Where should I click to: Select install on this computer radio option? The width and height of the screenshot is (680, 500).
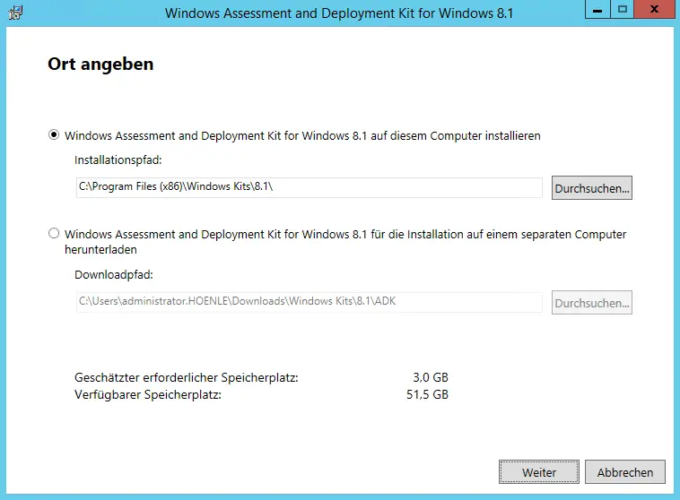tap(53, 135)
